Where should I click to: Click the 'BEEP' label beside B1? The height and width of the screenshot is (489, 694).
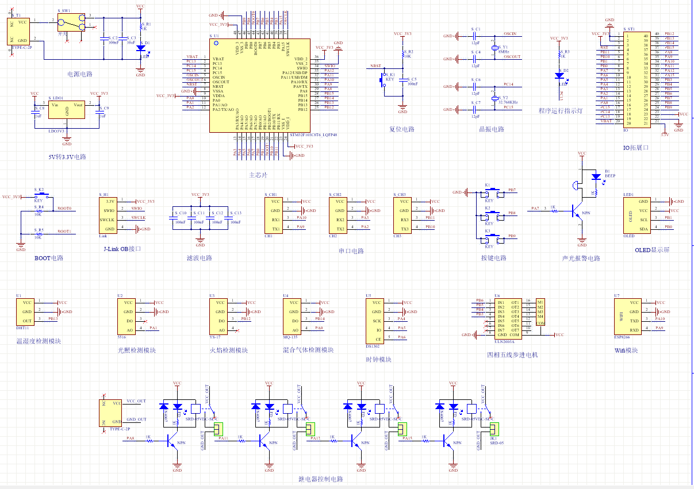(x=610, y=175)
